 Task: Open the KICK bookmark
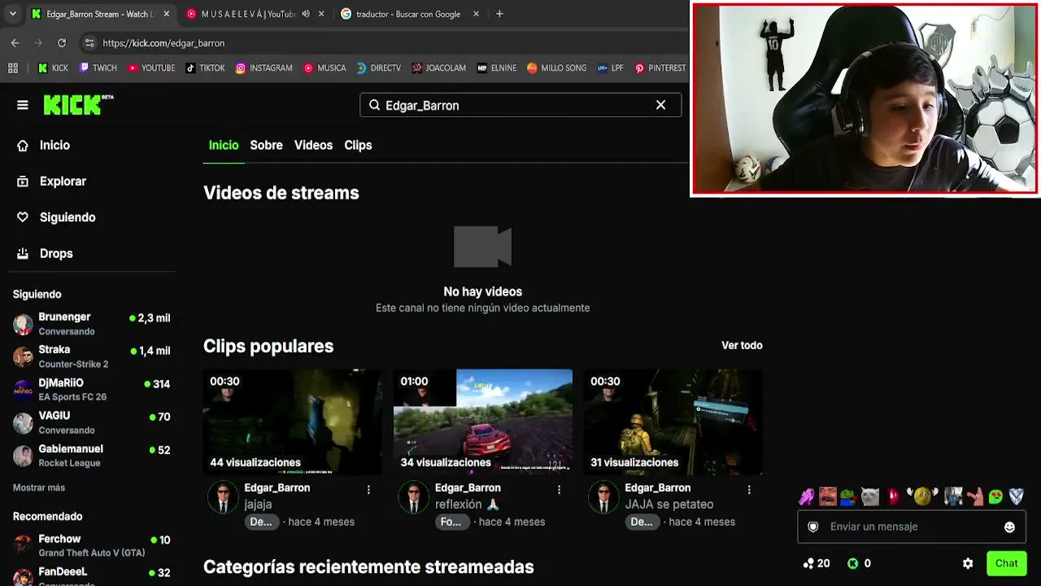53,68
